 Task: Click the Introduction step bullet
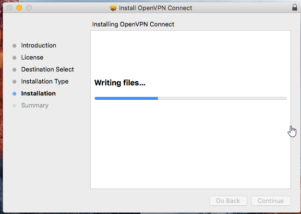tap(14, 46)
